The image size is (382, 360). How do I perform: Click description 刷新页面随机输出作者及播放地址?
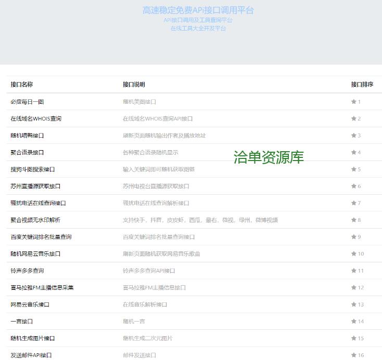tap(164, 136)
